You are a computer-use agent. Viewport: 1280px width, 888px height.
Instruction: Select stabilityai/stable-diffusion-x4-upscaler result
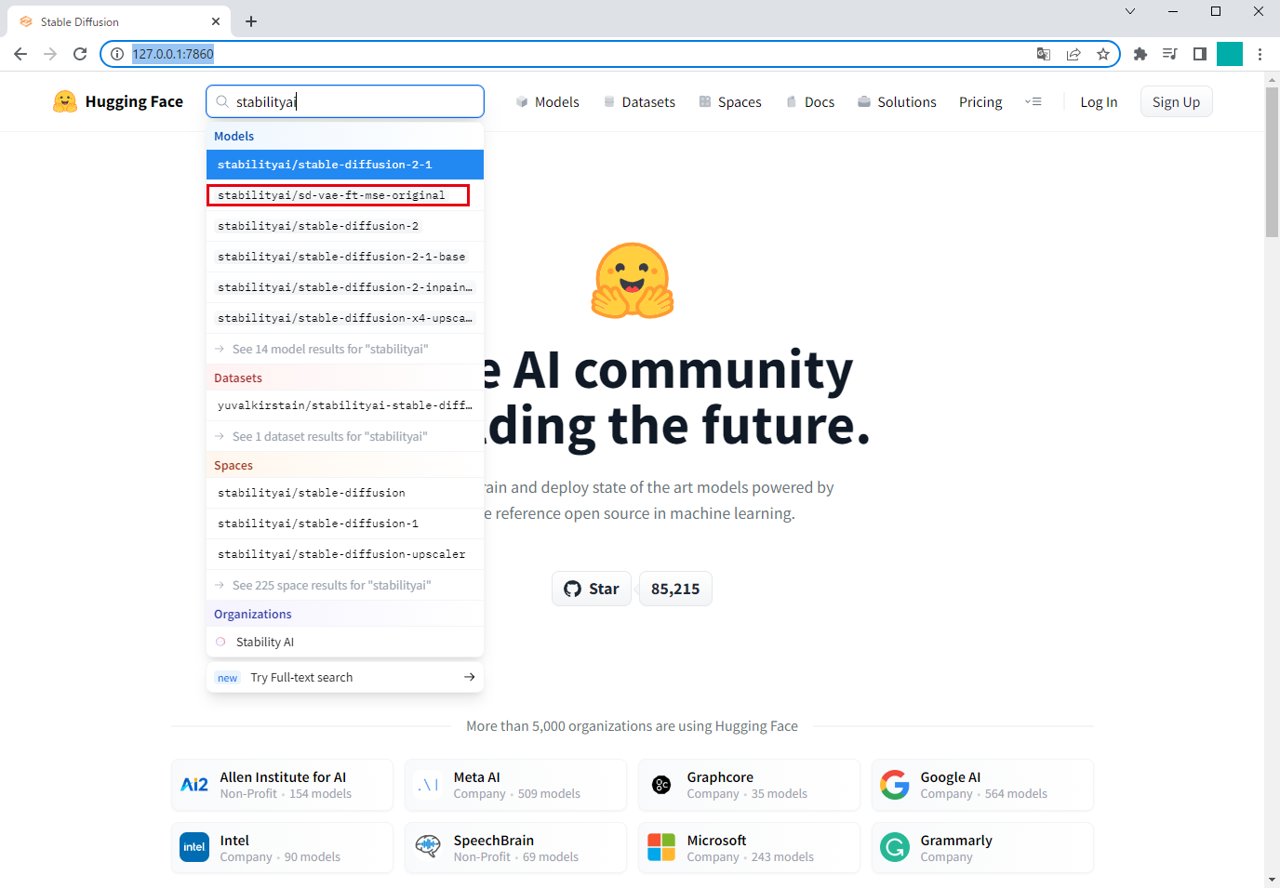(x=345, y=318)
